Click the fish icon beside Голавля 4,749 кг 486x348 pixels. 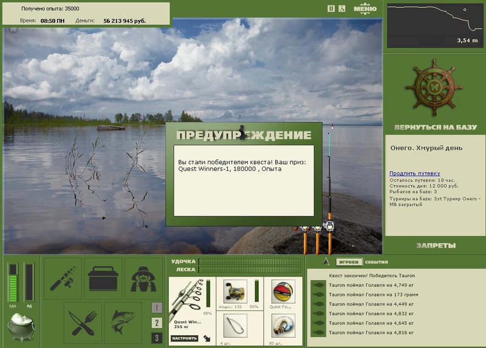click(318, 285)
